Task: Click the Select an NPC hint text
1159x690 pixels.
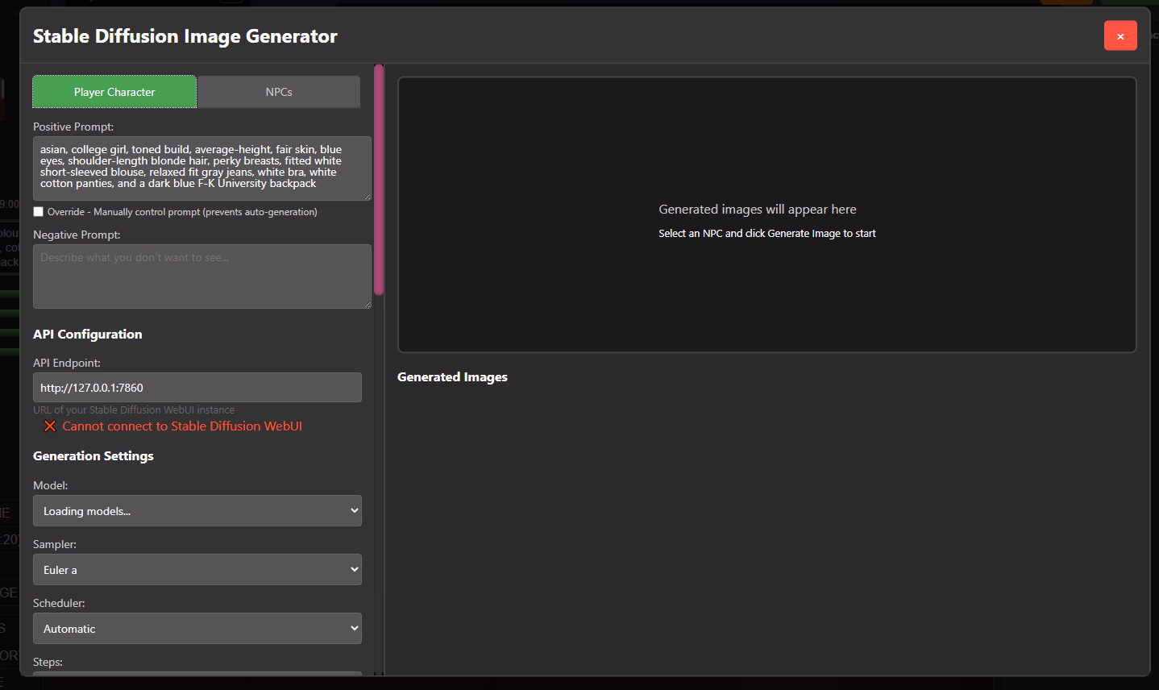Action: (x=766, y=234)
